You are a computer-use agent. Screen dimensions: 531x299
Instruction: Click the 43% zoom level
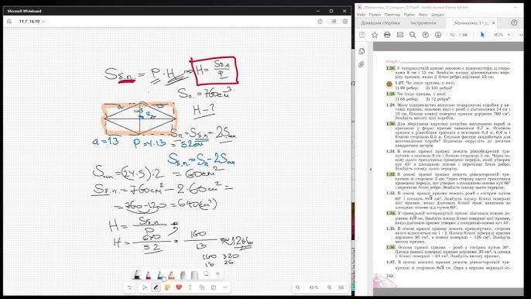[x=313, y=287]
